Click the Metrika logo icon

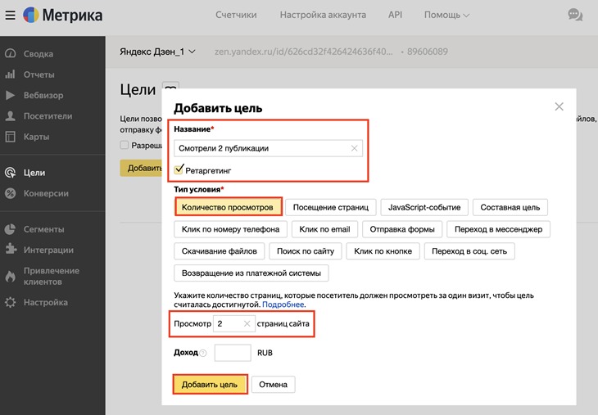[31, 15]
